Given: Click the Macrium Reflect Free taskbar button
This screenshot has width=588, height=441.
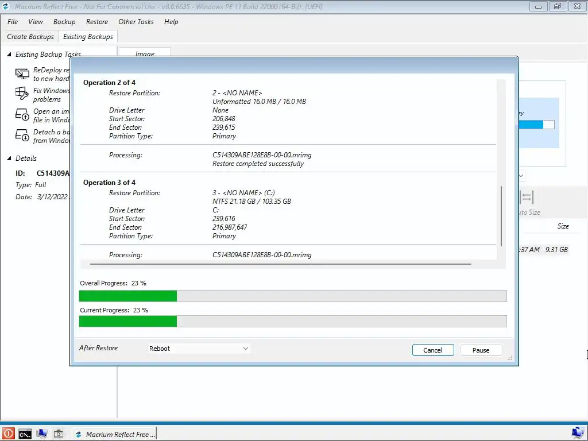Looking at the screenshot, I should (115, 434).
